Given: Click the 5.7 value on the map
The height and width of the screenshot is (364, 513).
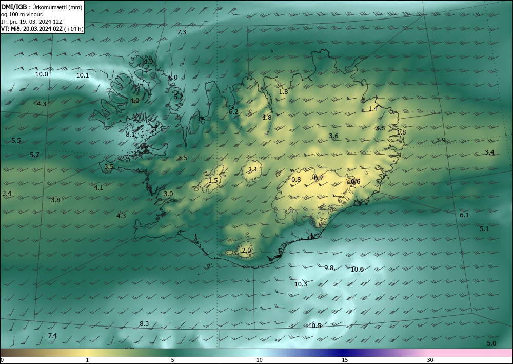Looking at the screenshot, I should pyautogui.click(x=34, y=155).
